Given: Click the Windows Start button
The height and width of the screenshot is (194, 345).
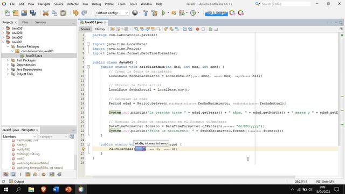Looking at the screenshot, I should 6,189.
